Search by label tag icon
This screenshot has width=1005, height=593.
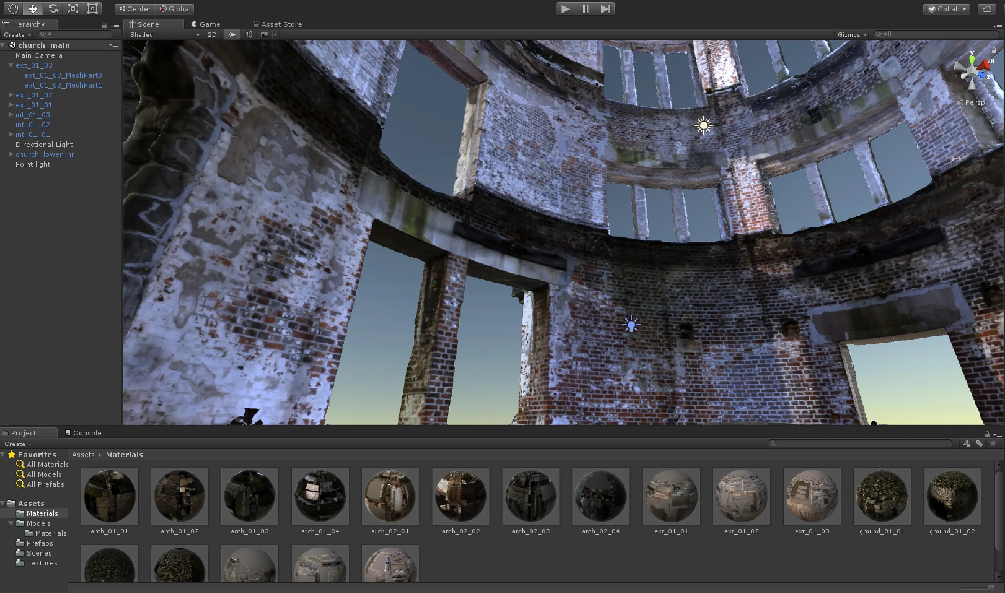point(979,444)
